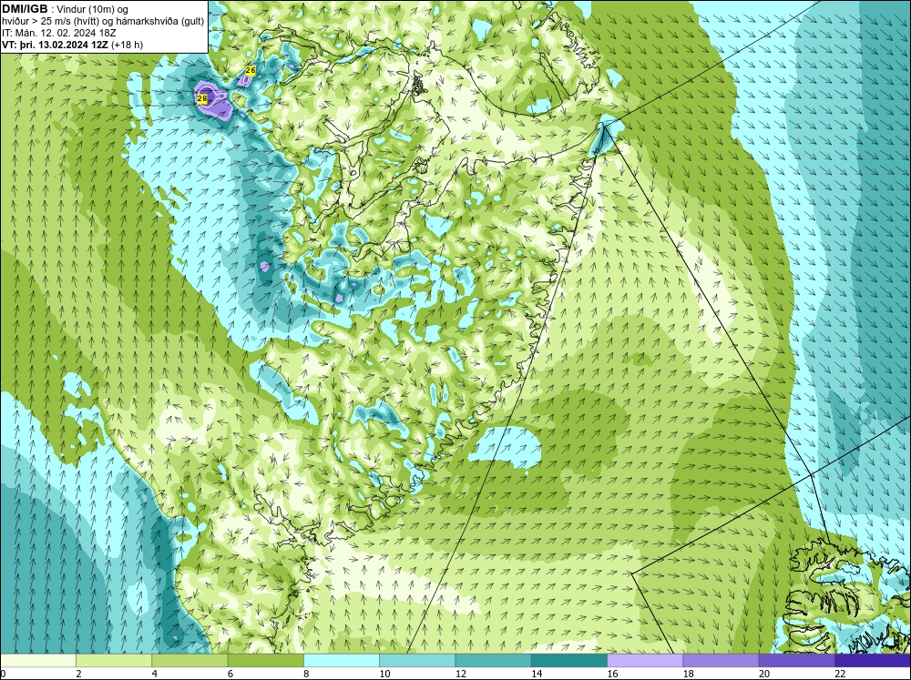Click the legend tick value 8
Screen dimensions: 911x680
(x=306, y=674)
